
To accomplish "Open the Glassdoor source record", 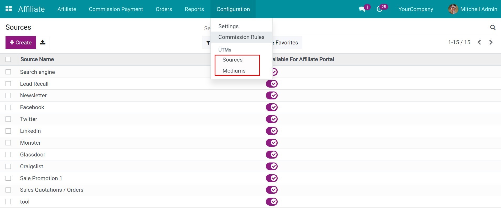I will [x=33, y=155].
